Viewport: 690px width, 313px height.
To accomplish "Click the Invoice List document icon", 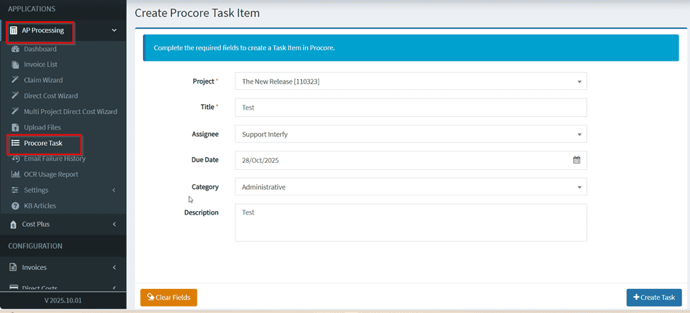I will click(x=16, y=64).
